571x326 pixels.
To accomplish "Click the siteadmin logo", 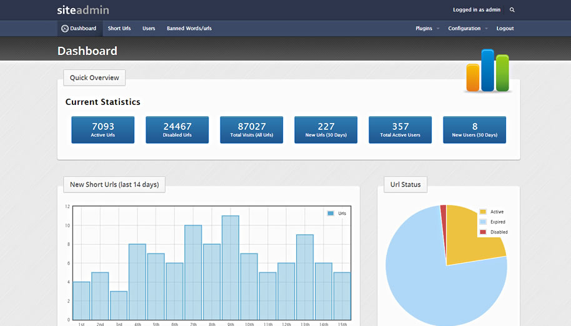I will click(83, 10).
